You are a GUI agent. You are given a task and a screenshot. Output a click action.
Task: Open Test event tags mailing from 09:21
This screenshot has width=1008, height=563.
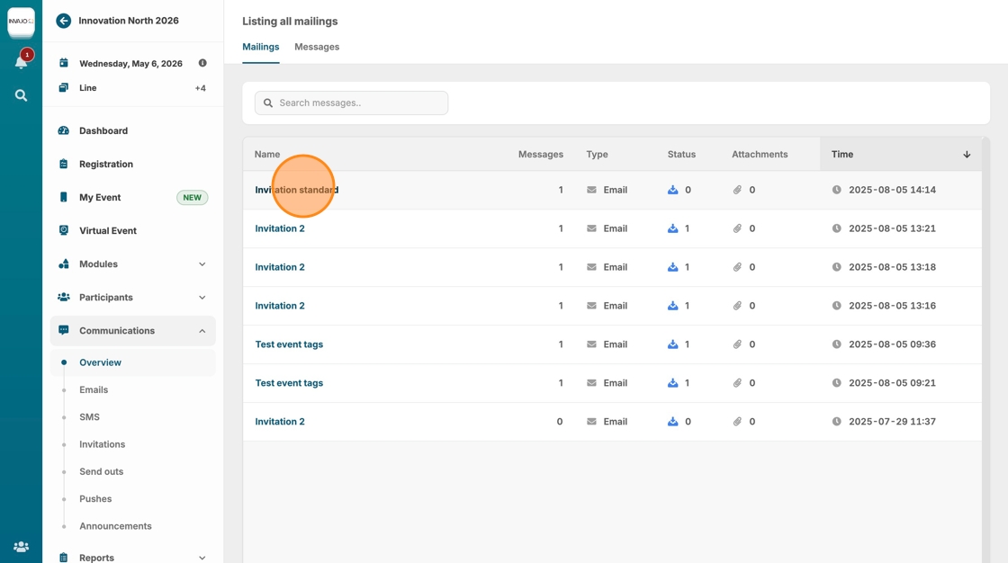click(x=289, y=382)
